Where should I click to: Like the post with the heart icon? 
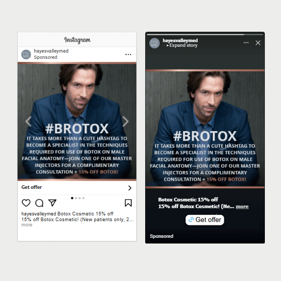coord(26,203)
